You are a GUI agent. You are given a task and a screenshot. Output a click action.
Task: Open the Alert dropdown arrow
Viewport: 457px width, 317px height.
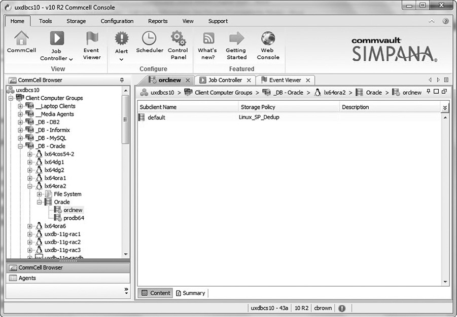pyautogui.click(x=122, y=59)
